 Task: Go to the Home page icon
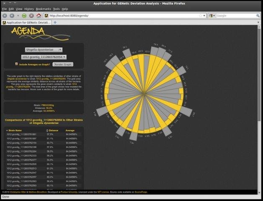[x=39, y=16]
